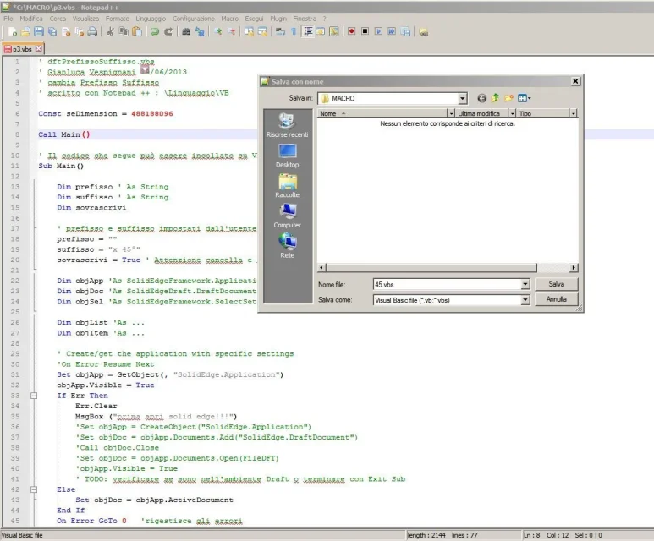
Task: Click the green Undo arrow icon
Action: (155, 31)
